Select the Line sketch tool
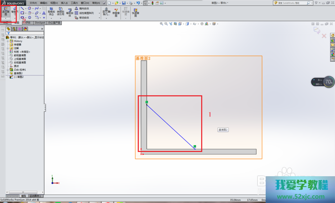The width and height of the screenshot is (335, 203). point(22,8)
